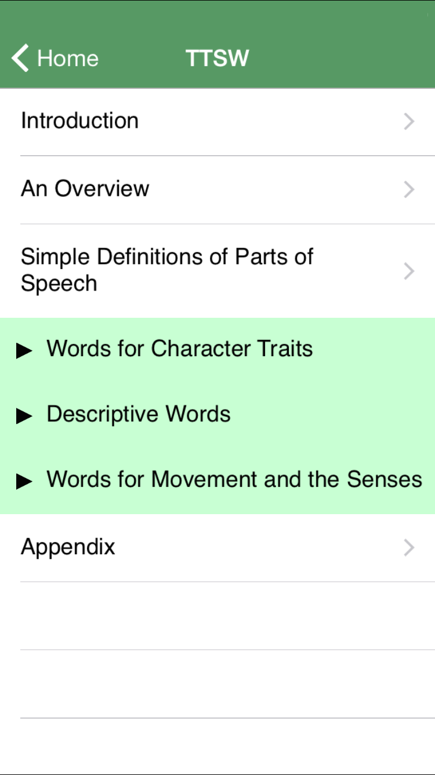Viewport: 435px width, 775px height.
Task: Expand the Descriptive Words disclosure triangle
Action: click(x=24, y=416)
